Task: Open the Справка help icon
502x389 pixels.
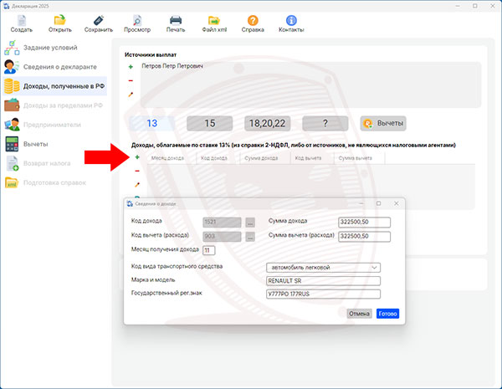Action: coord(253,20)
